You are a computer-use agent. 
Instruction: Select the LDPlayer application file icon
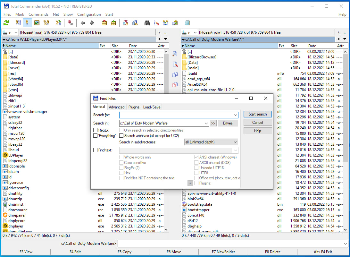pyautogui.click(x=5, y=155)
